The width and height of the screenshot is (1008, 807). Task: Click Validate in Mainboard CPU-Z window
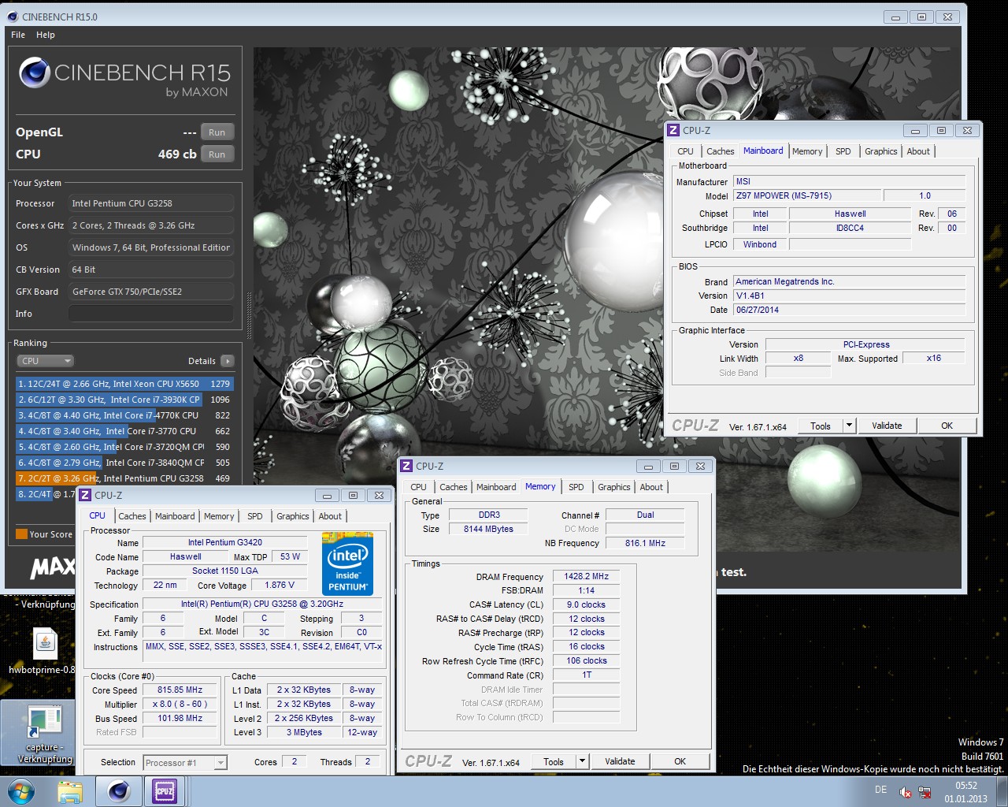(x=887, y=426)
